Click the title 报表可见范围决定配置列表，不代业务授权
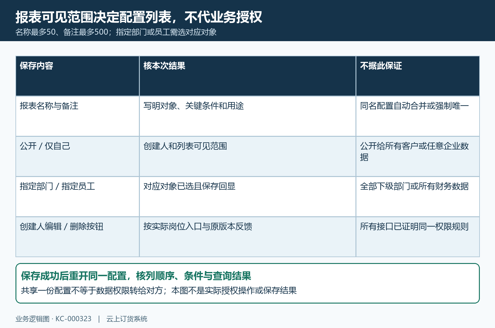Viewport: 495px width, 328px height. click(139, 17)
